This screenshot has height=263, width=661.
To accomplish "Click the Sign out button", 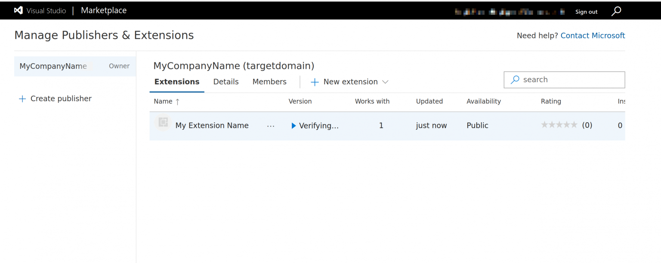I will pyautogui.click(x=586, y=12).
